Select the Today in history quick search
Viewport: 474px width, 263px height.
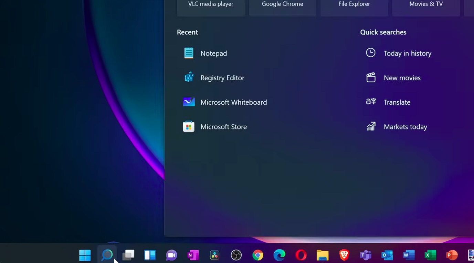399,53
